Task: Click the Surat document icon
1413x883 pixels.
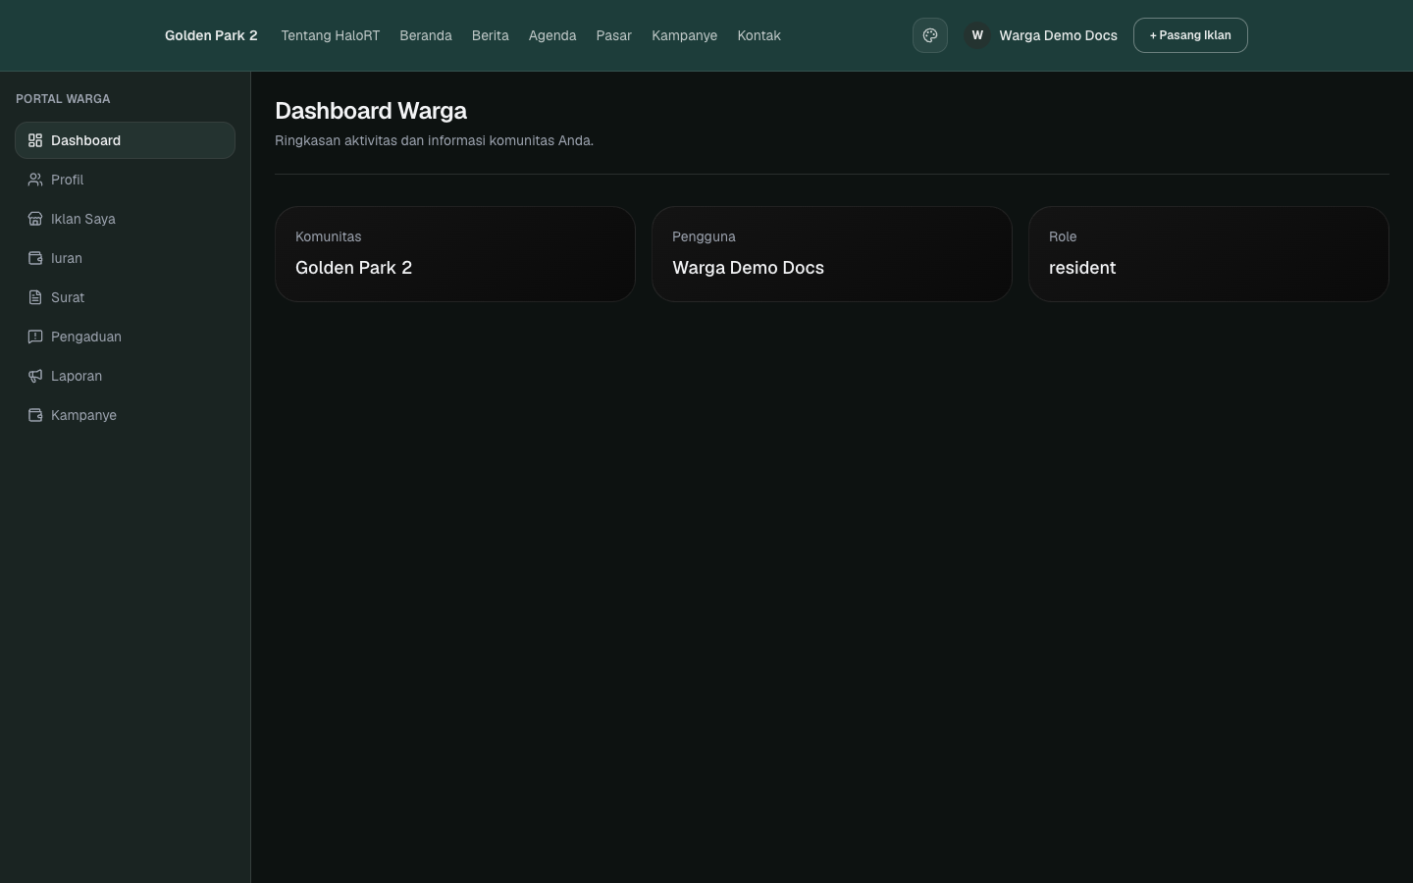Action: point(35,297)
